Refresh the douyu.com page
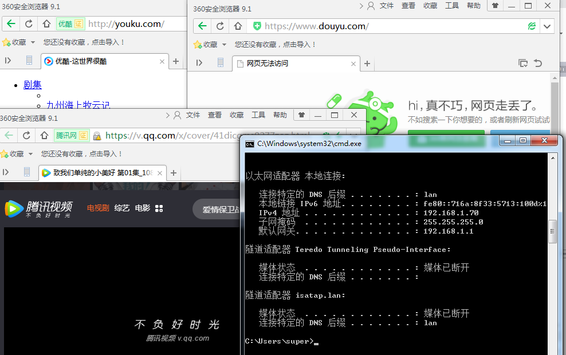The width and height of the screenshot is (566, 355). 220,26
